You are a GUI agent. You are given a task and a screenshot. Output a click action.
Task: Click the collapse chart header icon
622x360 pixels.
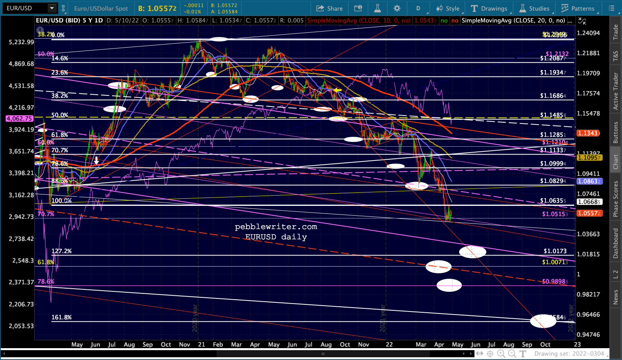pos(582,21)
